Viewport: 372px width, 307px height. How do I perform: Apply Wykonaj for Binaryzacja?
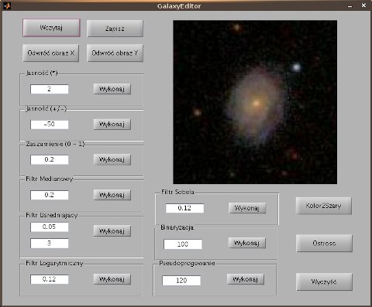pyautogui.click(x=246, y=243)
